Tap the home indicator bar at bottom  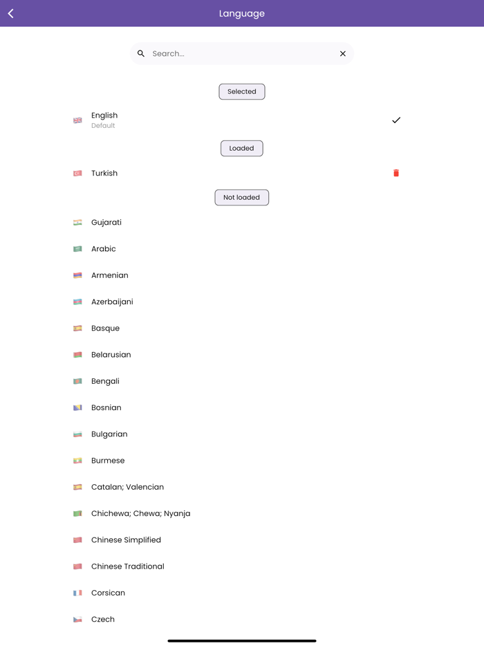point(241,641)
